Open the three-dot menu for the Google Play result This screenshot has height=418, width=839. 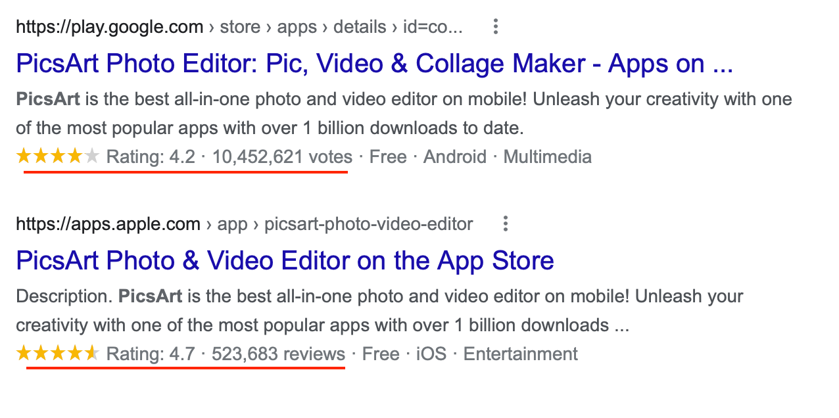(496, 27)
